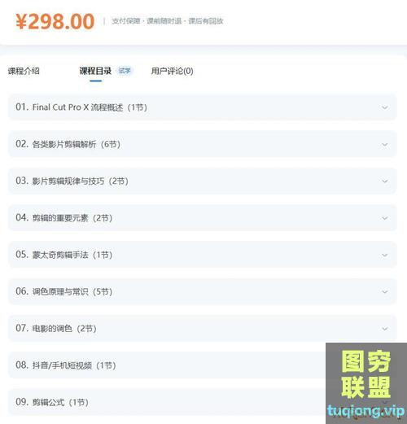Open chapter 03 title with 2节

(72, 181)
